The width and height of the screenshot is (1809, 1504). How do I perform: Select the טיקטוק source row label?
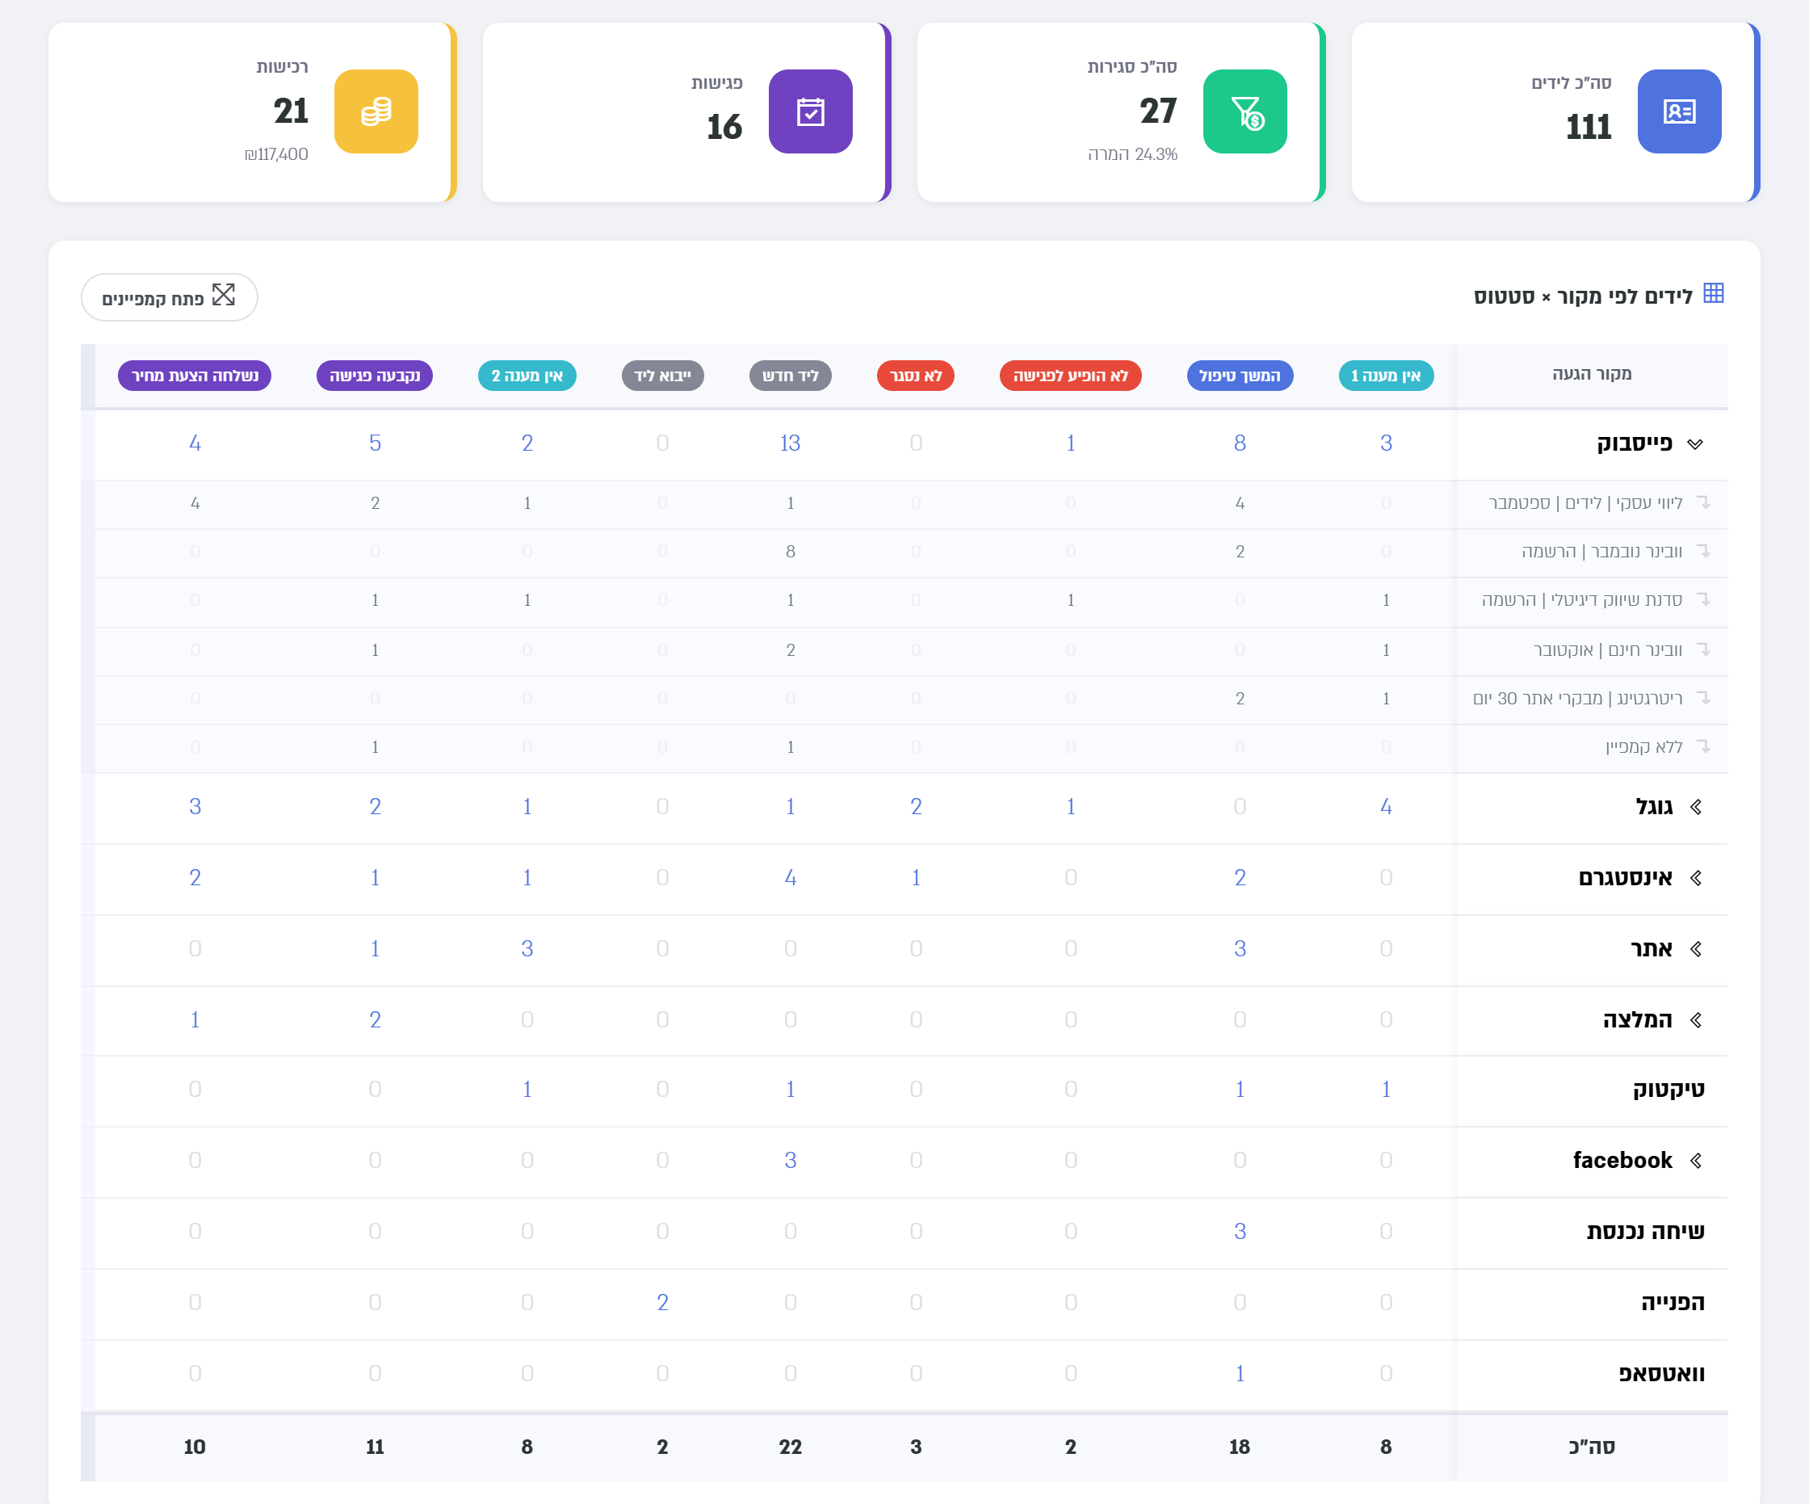pyautogui.click(x=1668, y=1090)
